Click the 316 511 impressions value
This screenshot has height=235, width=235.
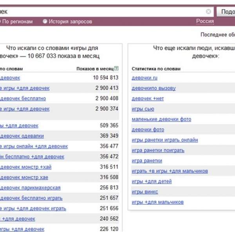coord(109,167)
